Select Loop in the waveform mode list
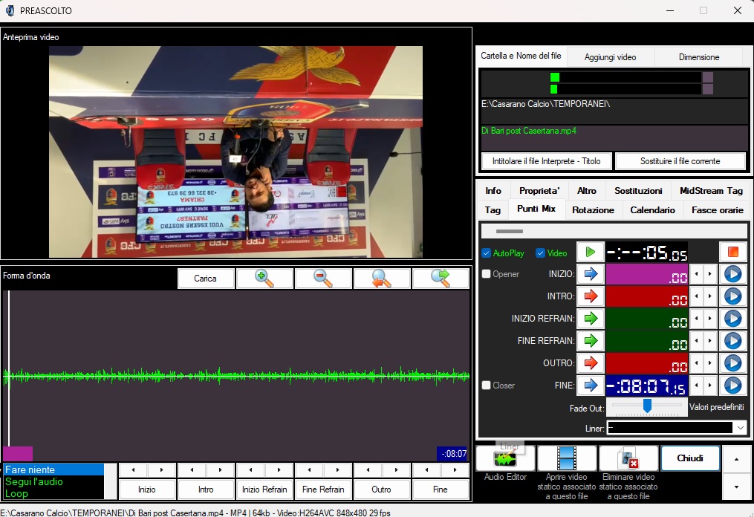 pos(16,493)
